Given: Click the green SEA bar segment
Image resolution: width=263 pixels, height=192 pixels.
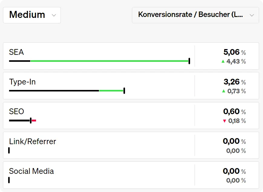Looking at the screenshot, I should [109, 61].
